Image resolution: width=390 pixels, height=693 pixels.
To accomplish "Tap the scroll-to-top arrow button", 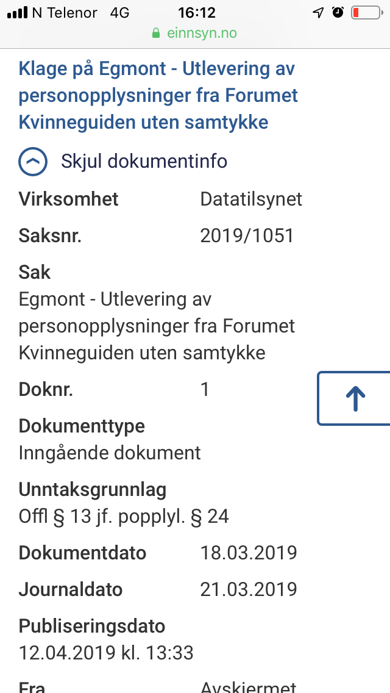I will [354, 398].
